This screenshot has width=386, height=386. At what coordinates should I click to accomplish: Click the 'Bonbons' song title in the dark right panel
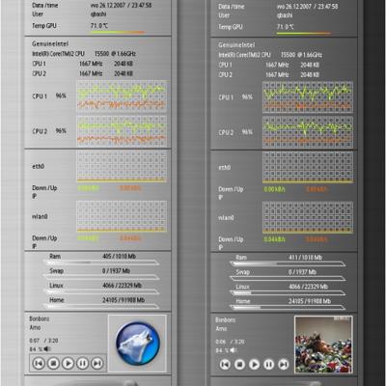[x=226, y=320]
